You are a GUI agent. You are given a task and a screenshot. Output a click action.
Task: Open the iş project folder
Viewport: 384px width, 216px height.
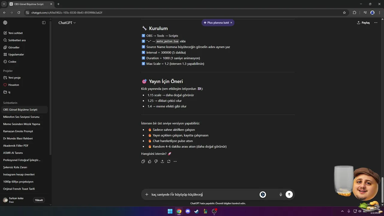[x=24, y=92]
